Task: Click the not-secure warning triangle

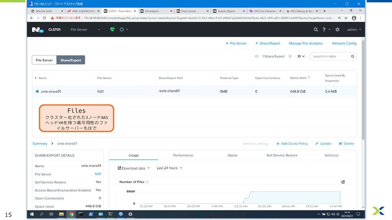Action: (52, 18)
